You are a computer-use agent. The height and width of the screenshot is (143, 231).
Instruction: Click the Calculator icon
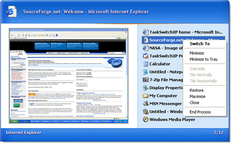pos(146,64)
